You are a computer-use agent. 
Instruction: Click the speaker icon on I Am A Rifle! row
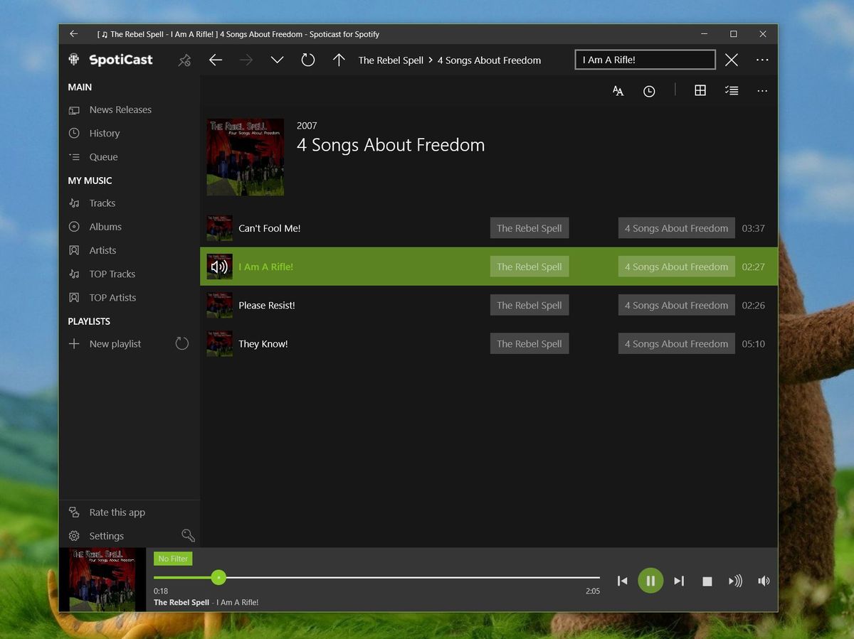point(220,267)
